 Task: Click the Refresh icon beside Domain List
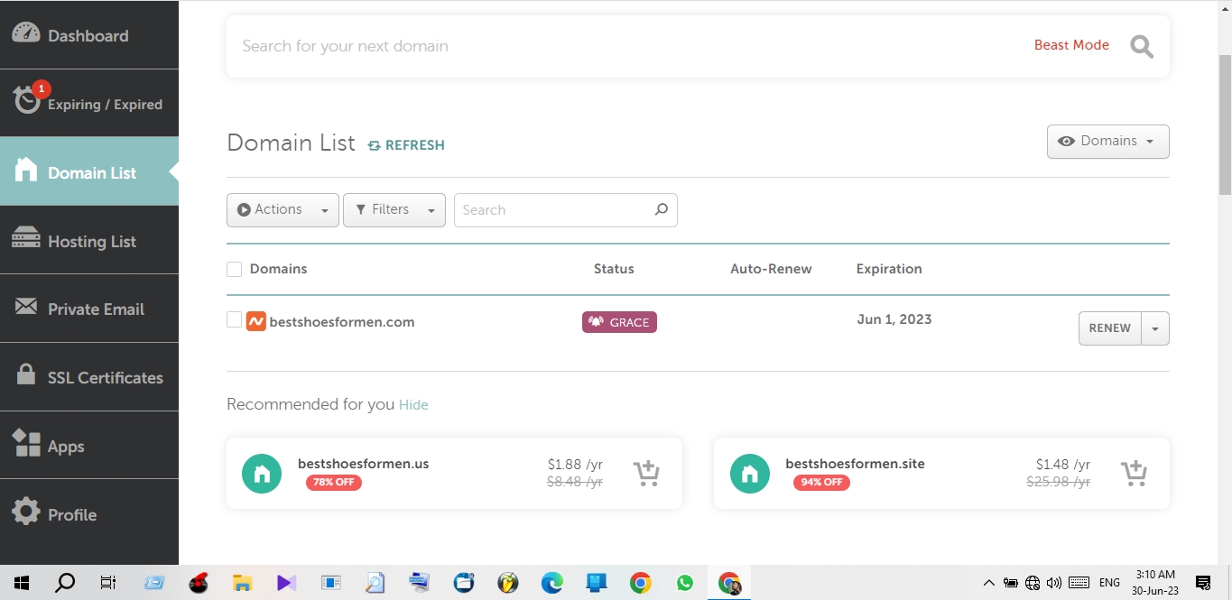click(375, 145)
